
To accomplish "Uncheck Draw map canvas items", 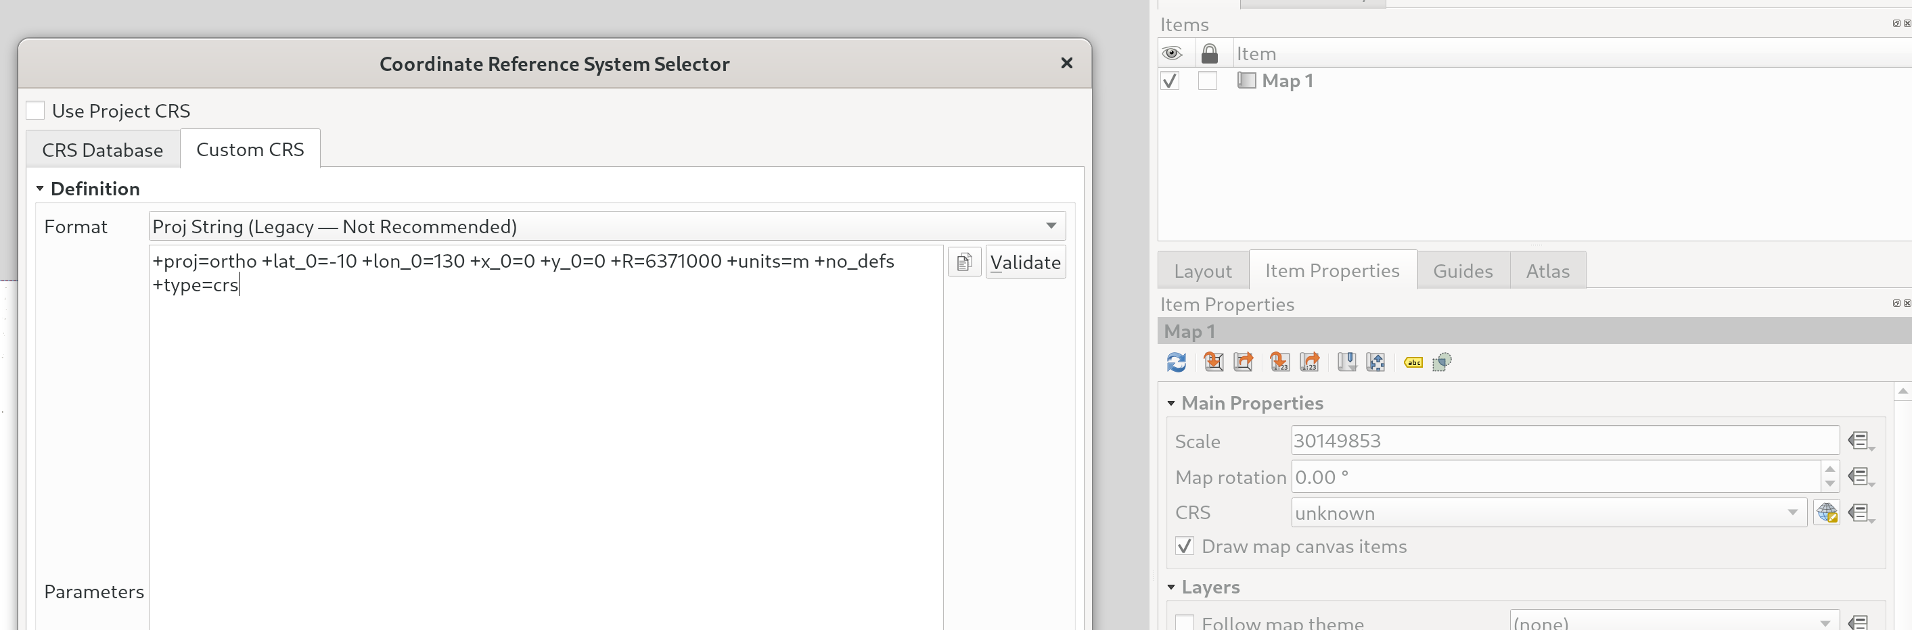I will (x=1185, y=547).
